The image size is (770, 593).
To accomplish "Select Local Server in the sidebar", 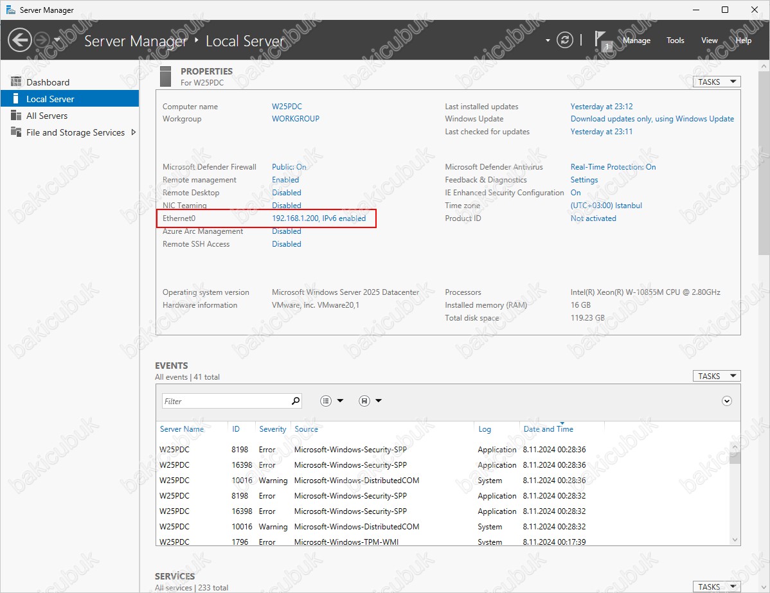I will coord(69,99).
